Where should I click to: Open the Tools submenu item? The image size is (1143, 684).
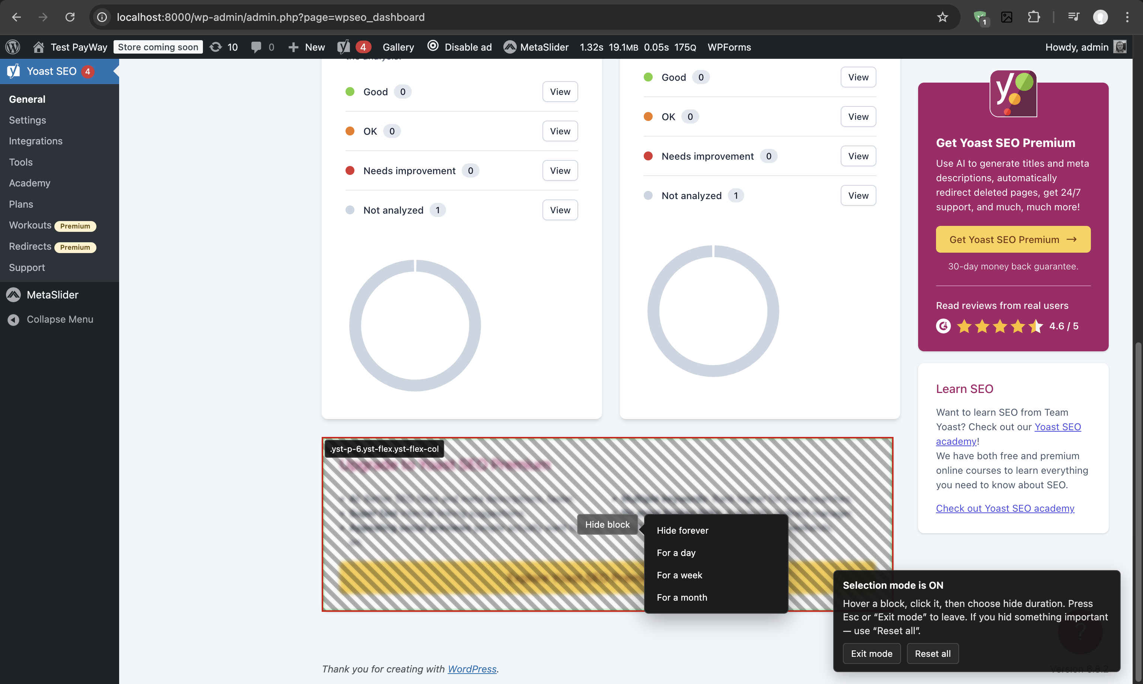tap(21, 162)
